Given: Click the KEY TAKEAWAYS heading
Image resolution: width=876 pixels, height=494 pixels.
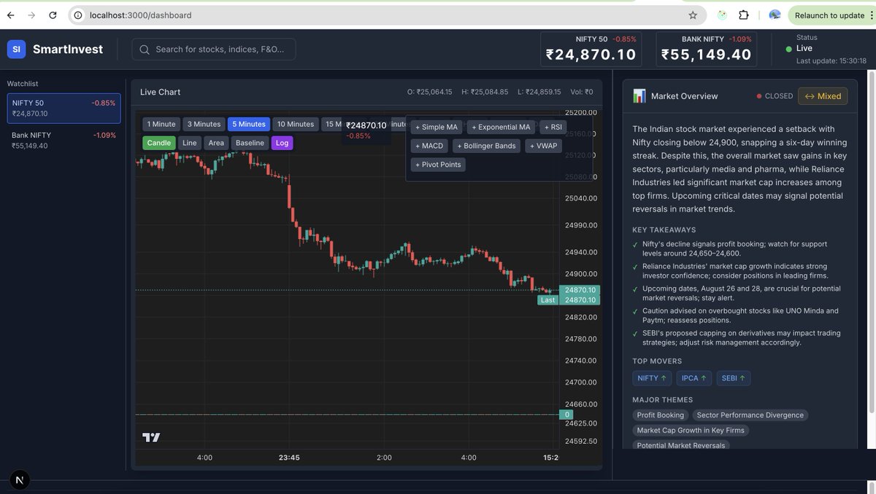Looking at the screenshot, I should click(664, 230).
